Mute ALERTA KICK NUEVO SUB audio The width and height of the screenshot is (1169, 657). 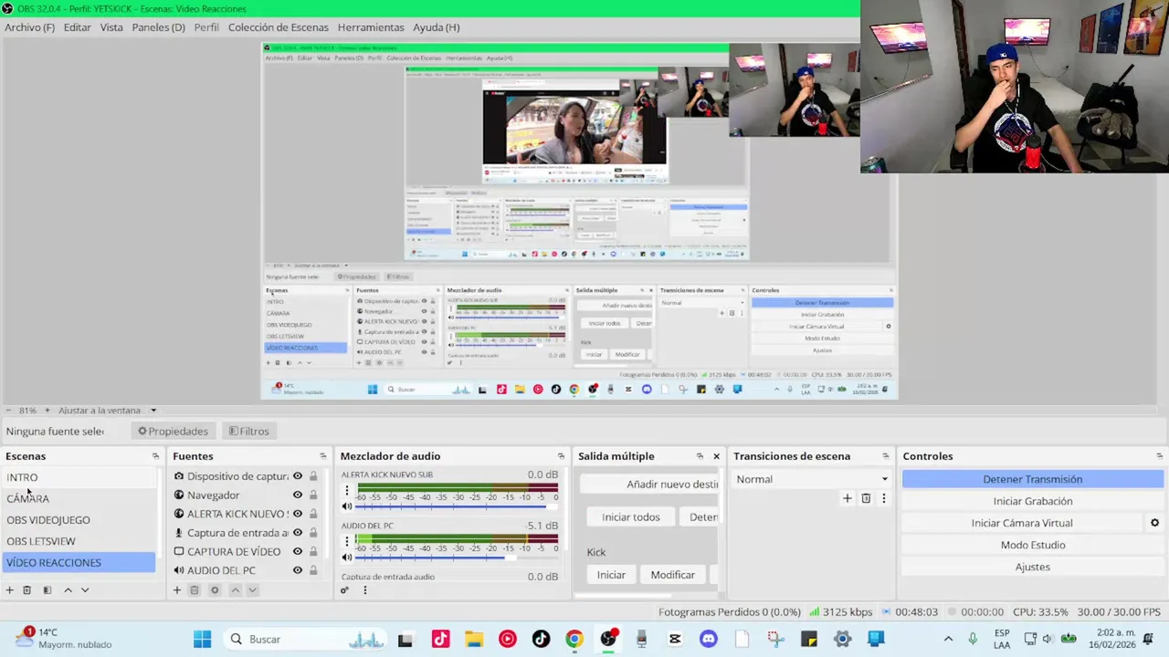(347, 506)
